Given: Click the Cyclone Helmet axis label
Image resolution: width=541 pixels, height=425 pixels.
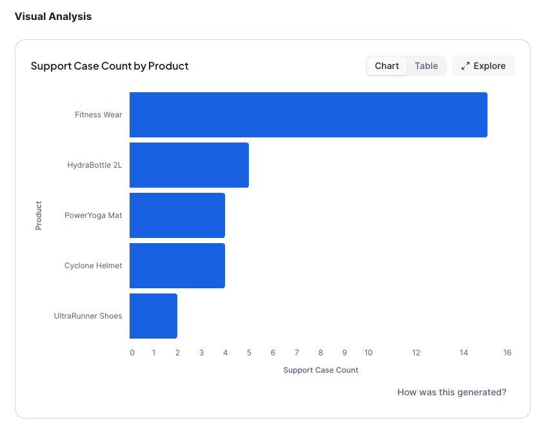Looking at the screenshot, I should 94,265.
